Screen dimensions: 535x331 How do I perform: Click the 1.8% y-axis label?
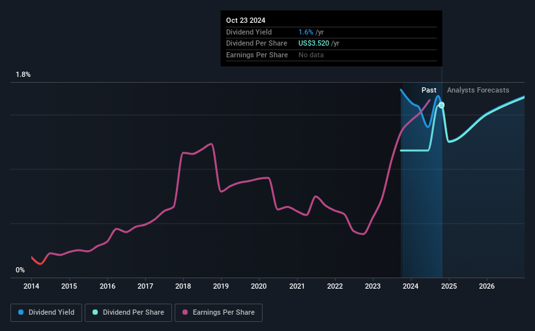coord(23,74)
